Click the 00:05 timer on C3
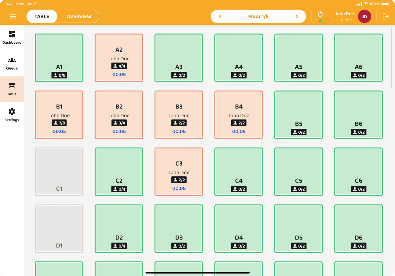Screen dimensions: 395x276 179,189
